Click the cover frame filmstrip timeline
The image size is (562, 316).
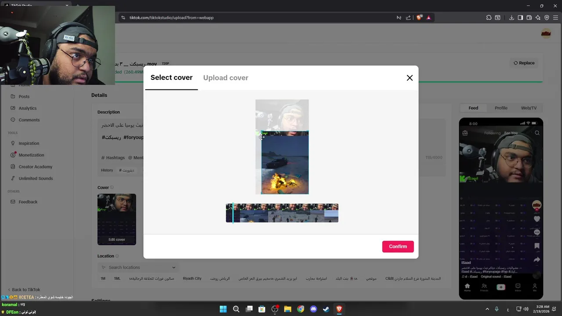coord(282,213)
